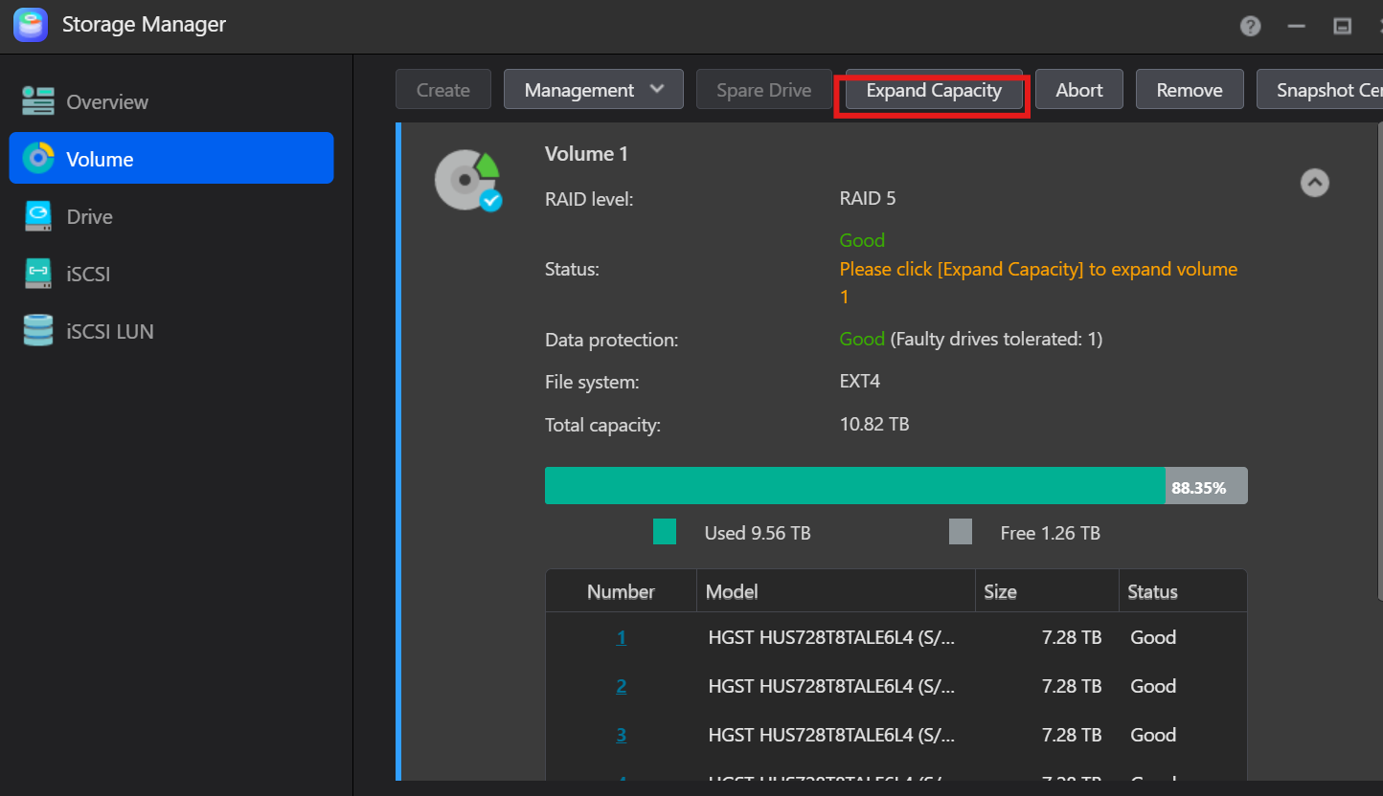Click the Model column header

(732, 592)
